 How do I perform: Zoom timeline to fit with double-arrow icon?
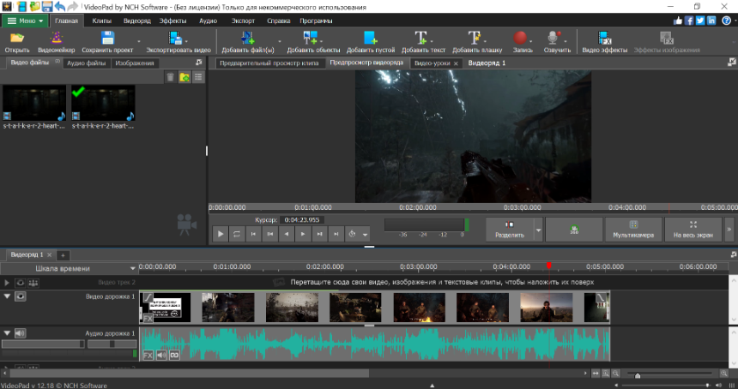click(x=596, y=374)
